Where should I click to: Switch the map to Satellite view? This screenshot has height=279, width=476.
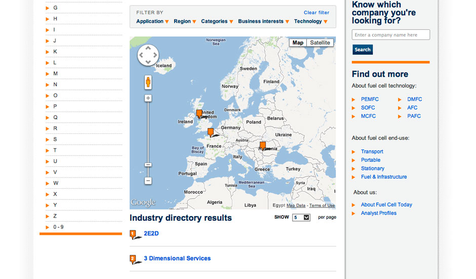pos(320,43)
